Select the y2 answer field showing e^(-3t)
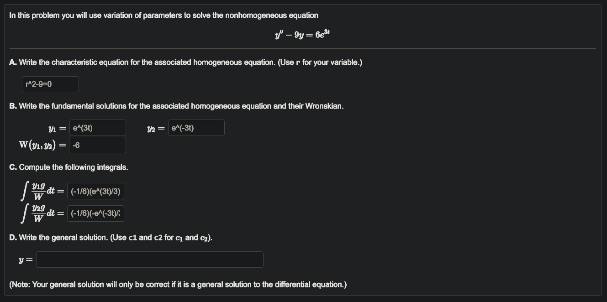The width and height of the screenshot is (607, 302). [195, 127]
